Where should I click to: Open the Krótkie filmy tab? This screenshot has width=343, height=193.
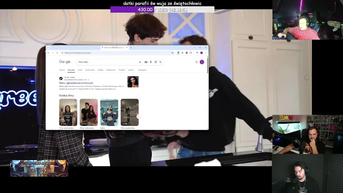click(90, 70)
